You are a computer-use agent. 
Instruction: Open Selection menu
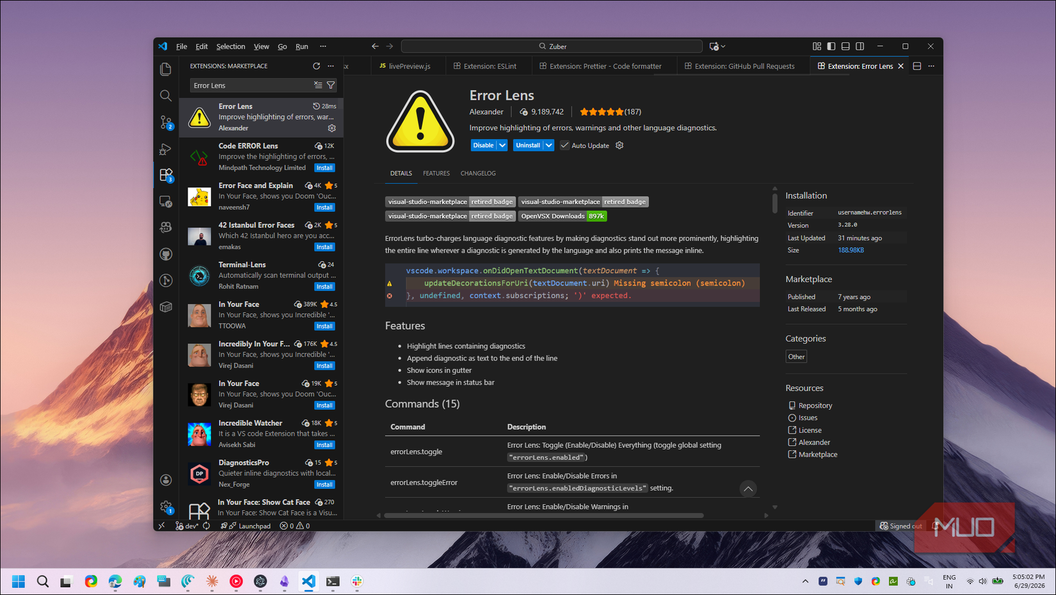coord(230,46)
